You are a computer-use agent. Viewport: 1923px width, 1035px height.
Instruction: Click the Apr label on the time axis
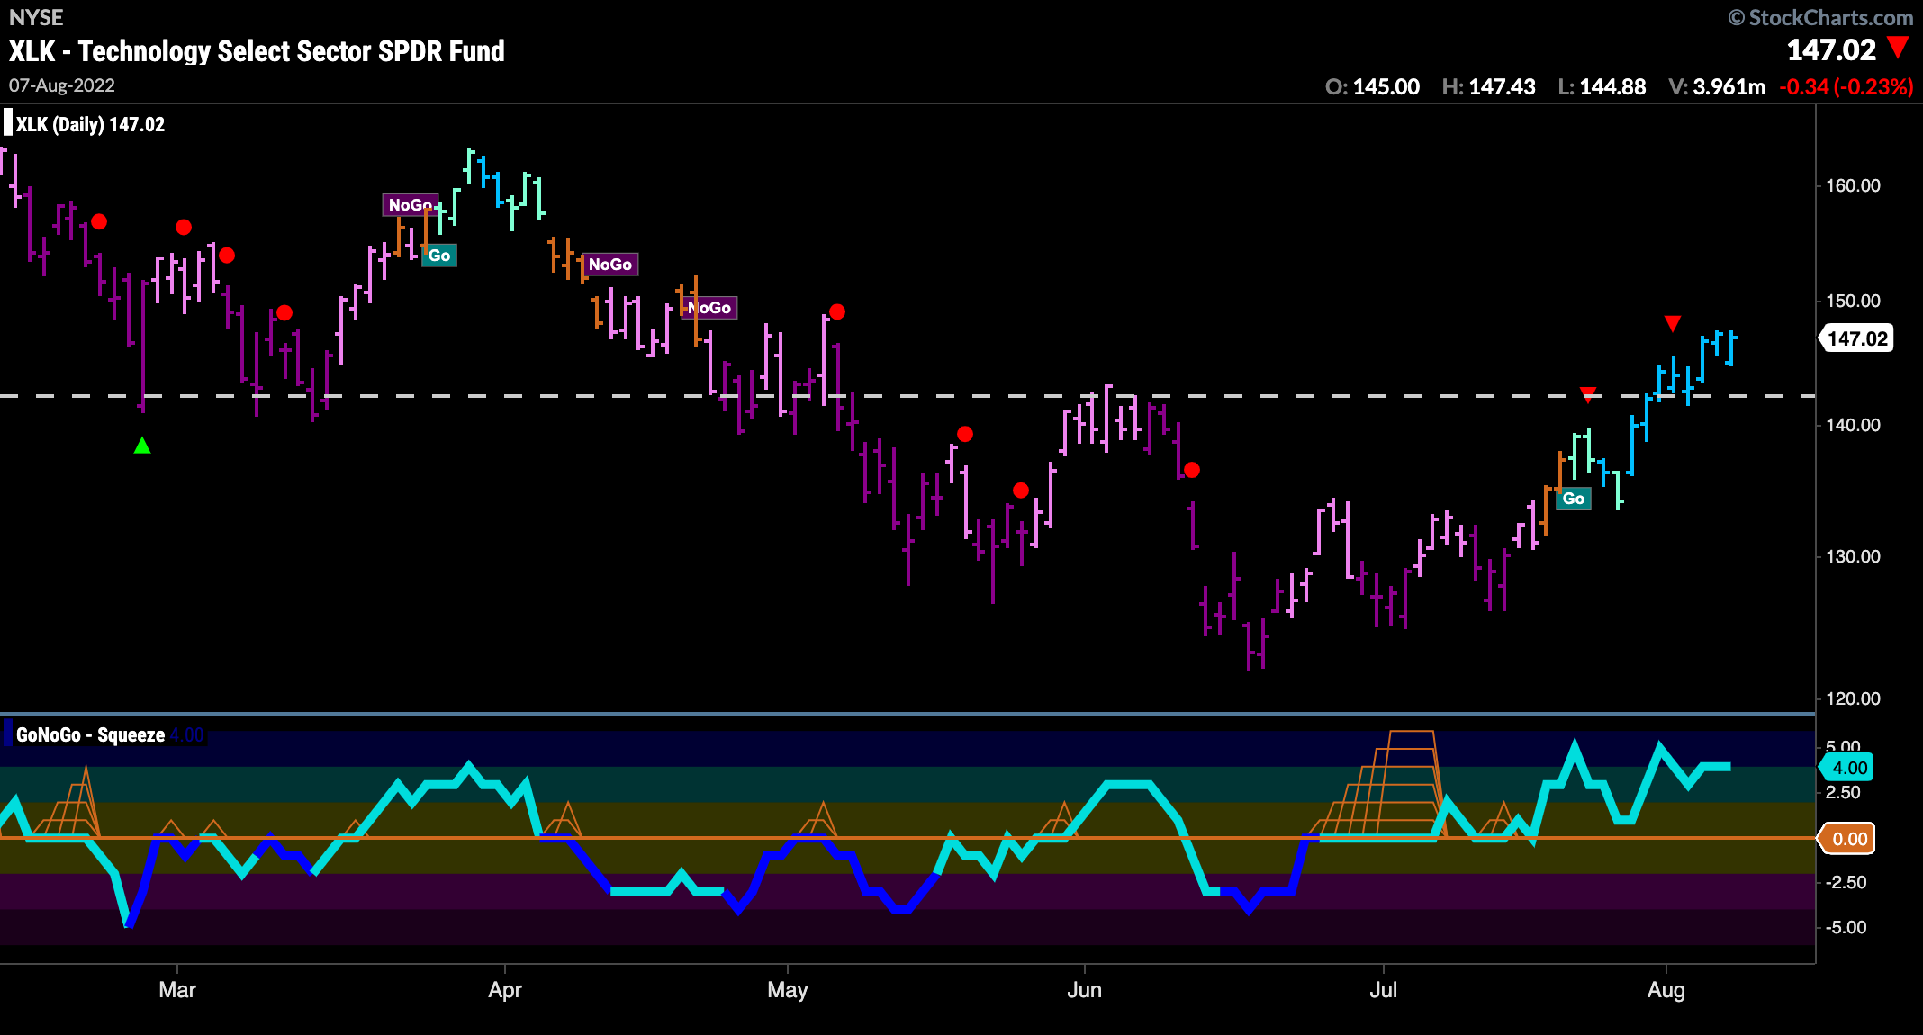coord(505,990)
